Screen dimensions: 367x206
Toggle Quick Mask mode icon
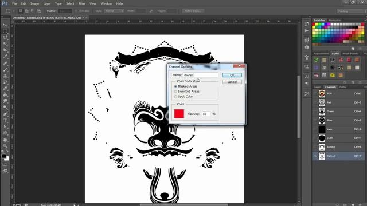click(x=5, y=164)
